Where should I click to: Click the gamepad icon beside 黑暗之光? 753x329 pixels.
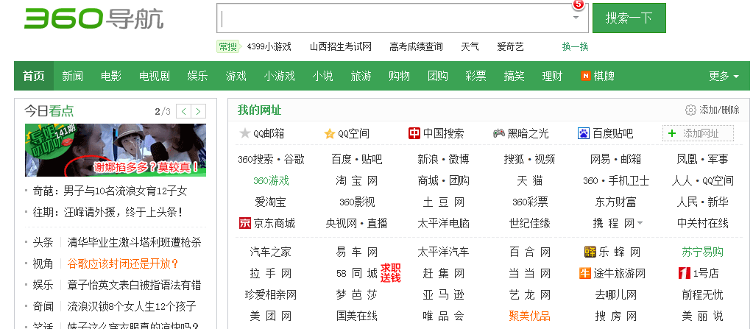tap(499, 133)
